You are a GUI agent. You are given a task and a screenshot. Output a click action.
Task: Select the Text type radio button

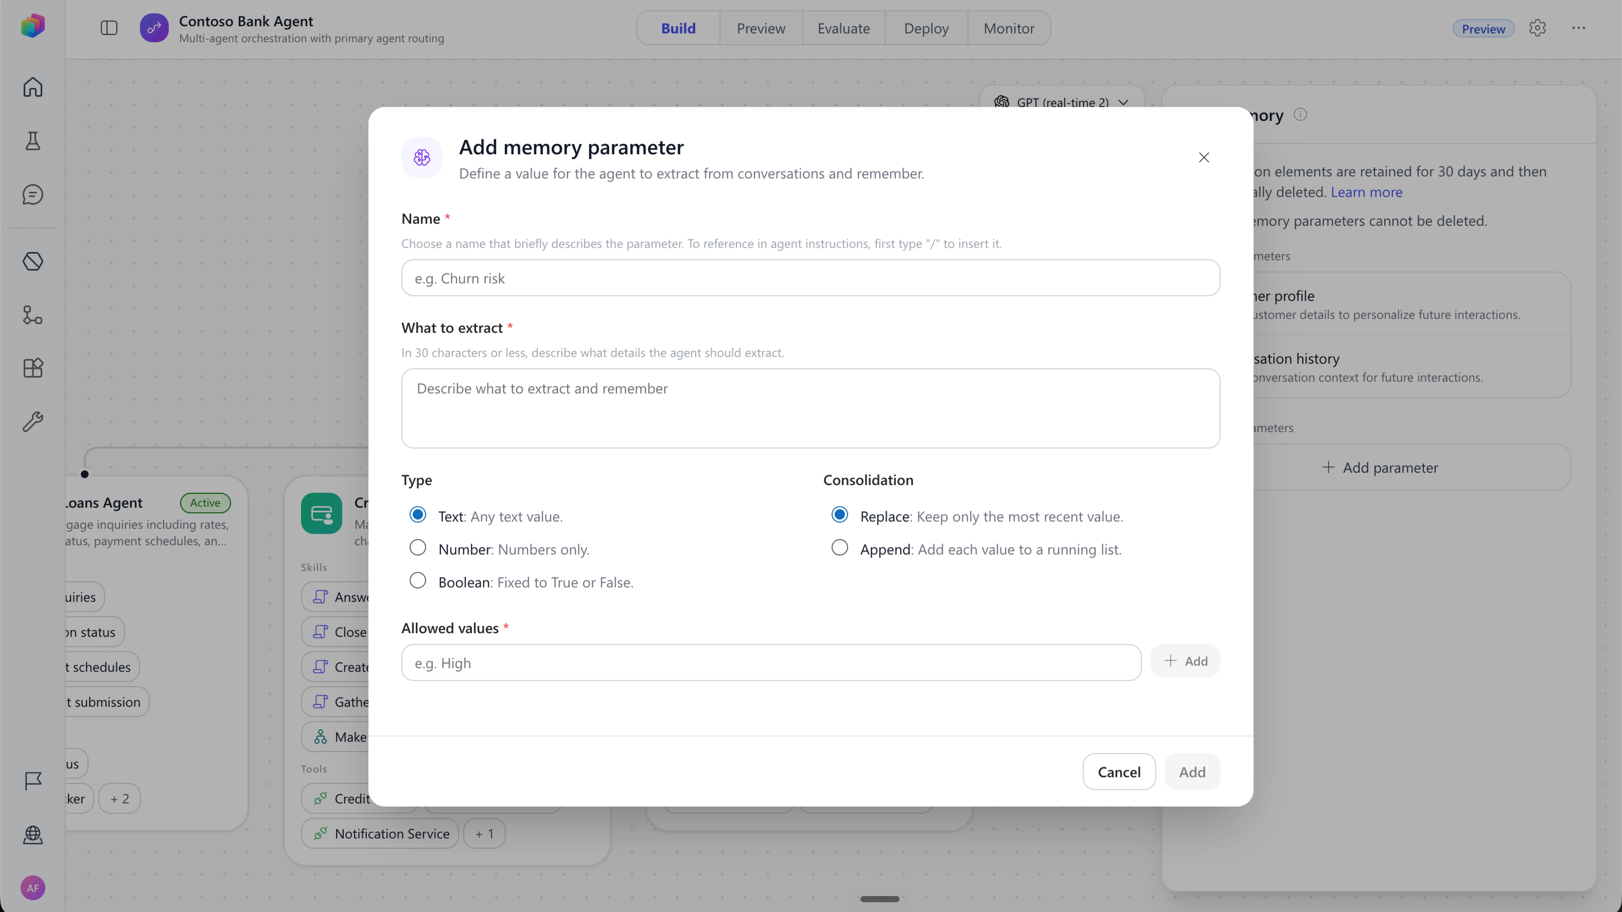417,515
